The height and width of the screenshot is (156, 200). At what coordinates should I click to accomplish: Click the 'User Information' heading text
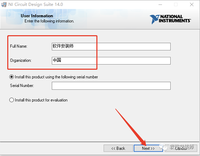37,16
